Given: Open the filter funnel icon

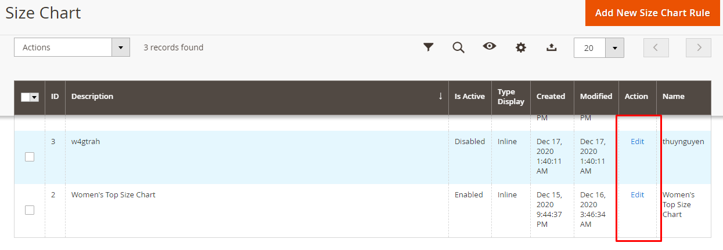Looking at the screenshot, I should (429, 47).
